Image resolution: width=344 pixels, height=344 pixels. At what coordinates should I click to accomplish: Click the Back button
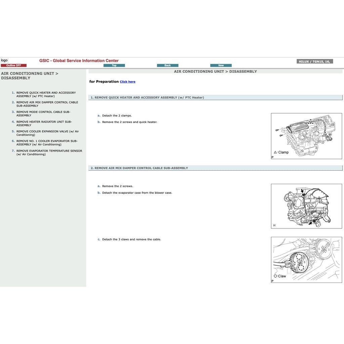click(167, 65)
